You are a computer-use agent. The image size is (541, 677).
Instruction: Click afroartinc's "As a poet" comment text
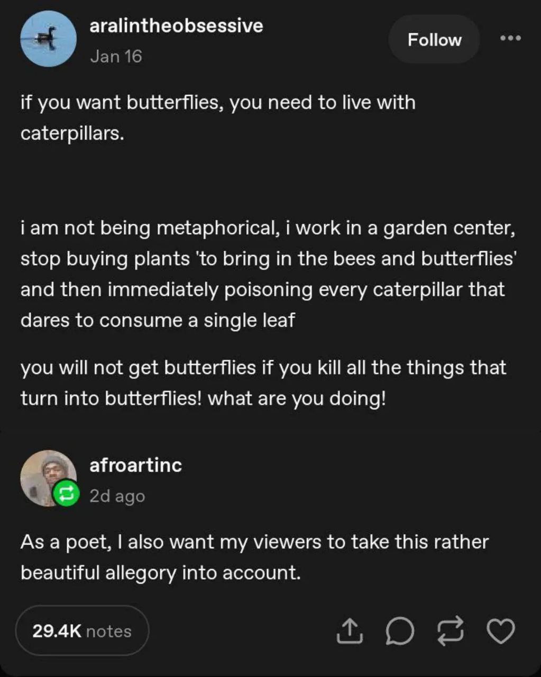pyautogui.click(x=254, y=557)
